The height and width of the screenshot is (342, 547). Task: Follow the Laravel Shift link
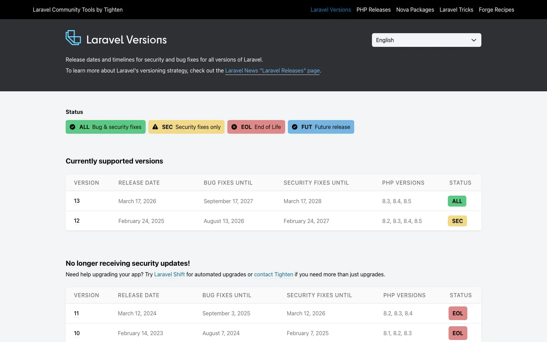[x=169, y=274]
